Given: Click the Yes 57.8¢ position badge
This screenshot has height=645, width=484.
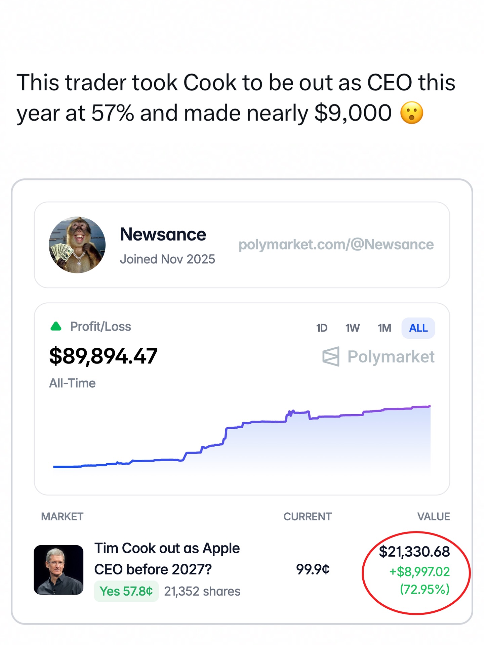Looking at the screenshot, I should (126, 591).
